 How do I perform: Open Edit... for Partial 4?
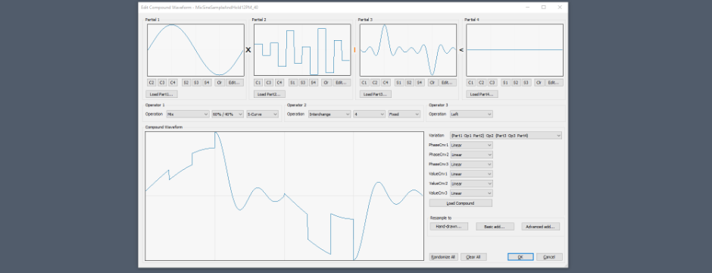553,83
